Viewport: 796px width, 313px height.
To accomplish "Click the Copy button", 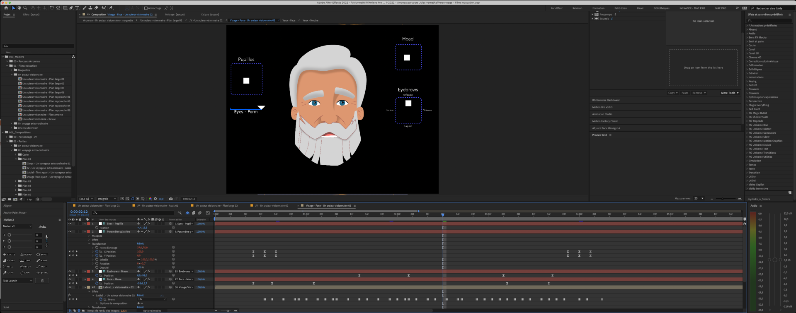I will click(673, 93).
